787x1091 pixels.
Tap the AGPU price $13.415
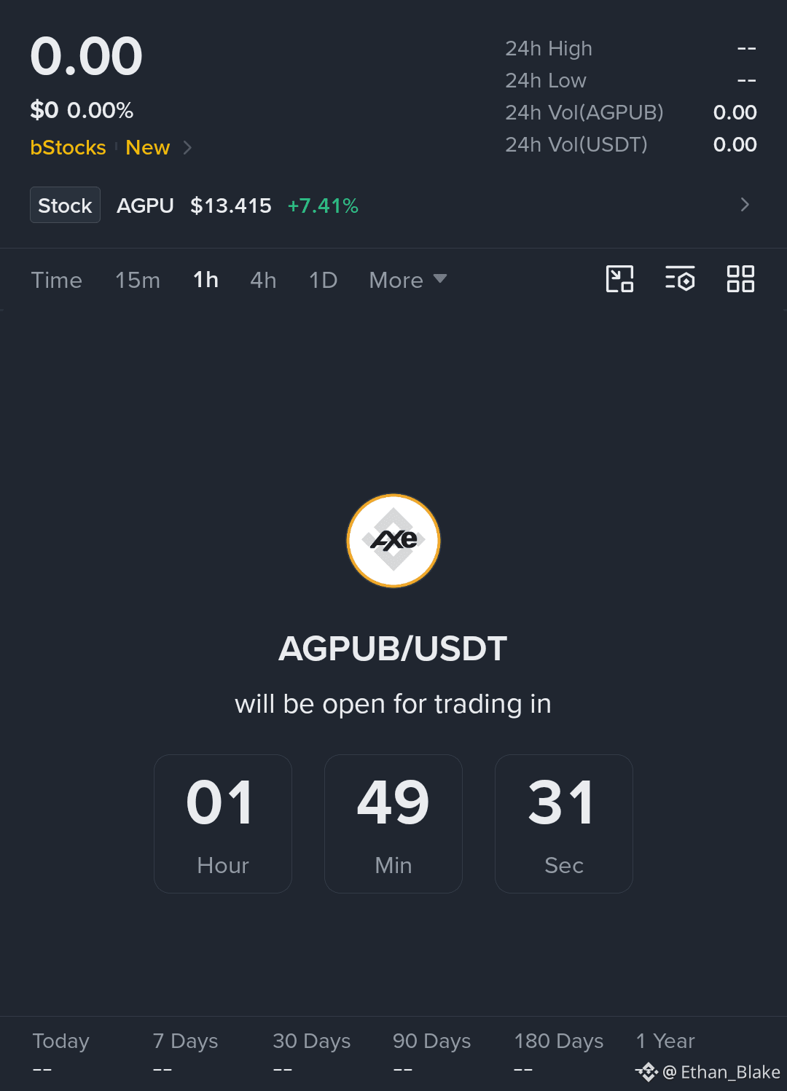coord(231,206)
